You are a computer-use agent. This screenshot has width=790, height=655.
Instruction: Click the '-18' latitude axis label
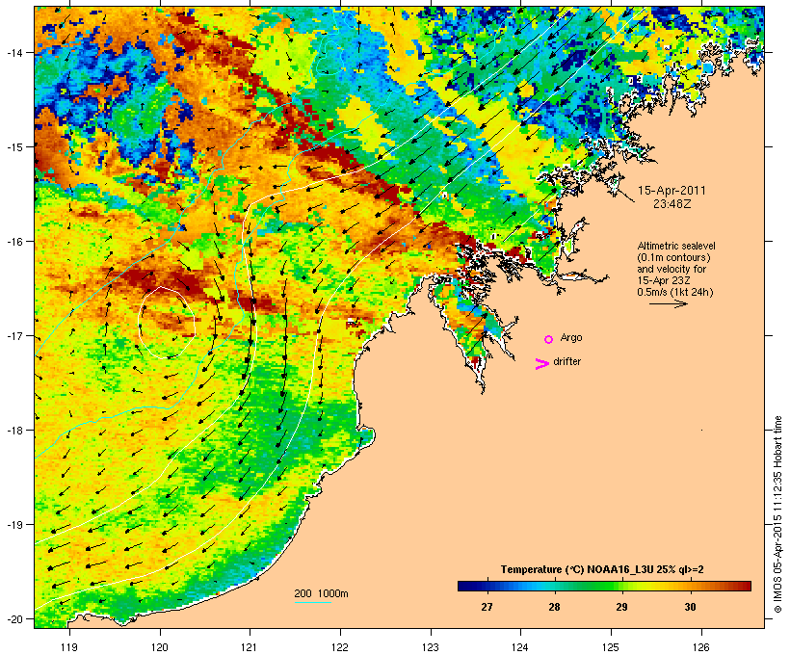point(13,430)
